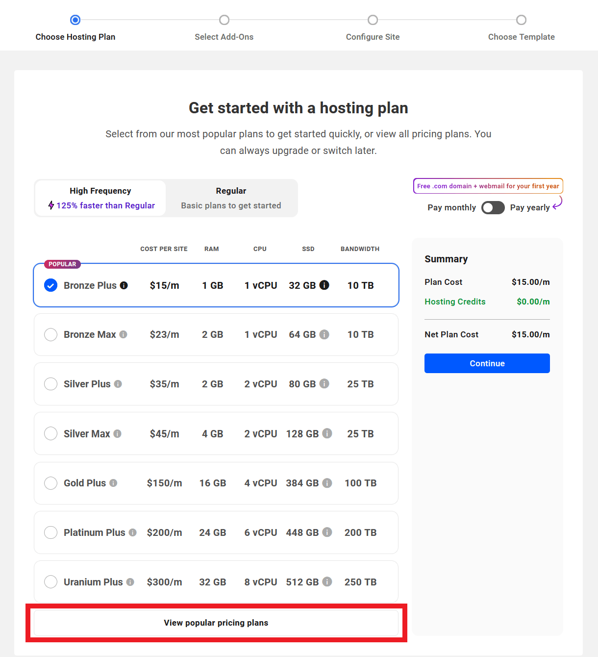
Task: Click info icon next to 128 GB SSD
Action: [327, 433]
